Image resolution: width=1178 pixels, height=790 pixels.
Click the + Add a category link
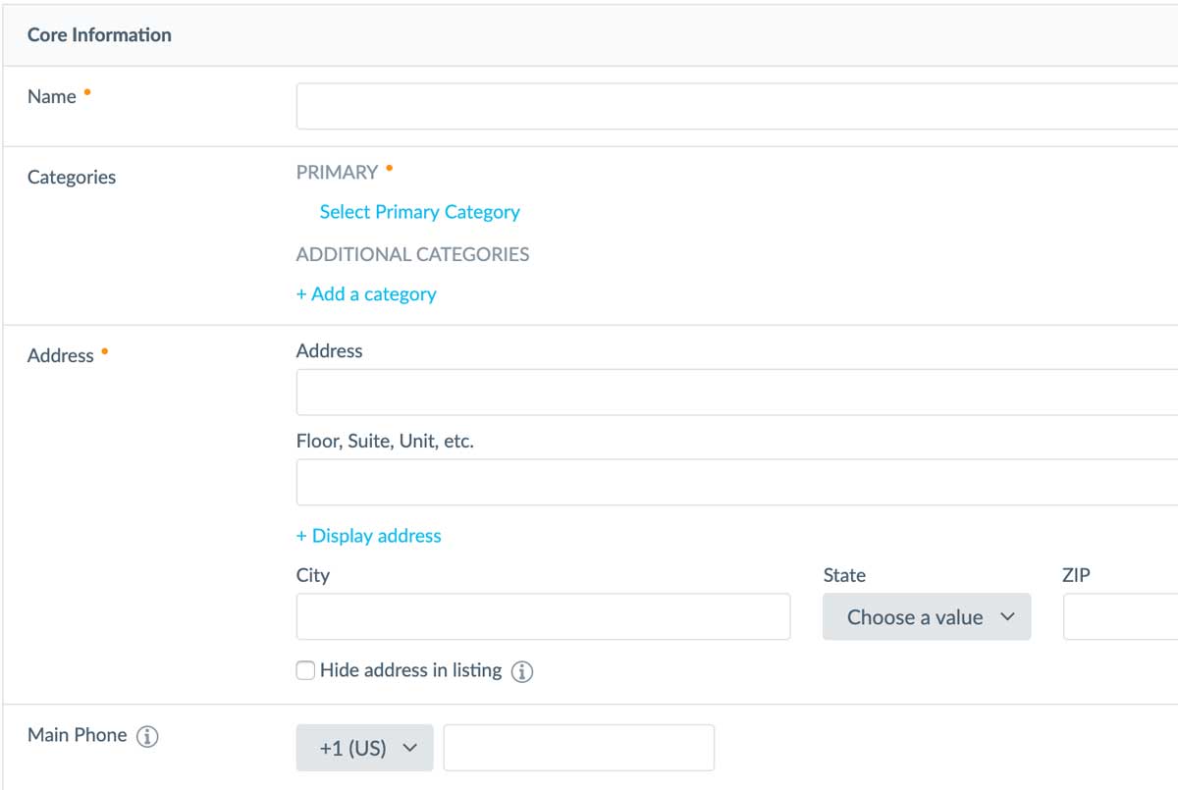coord(366,294)
